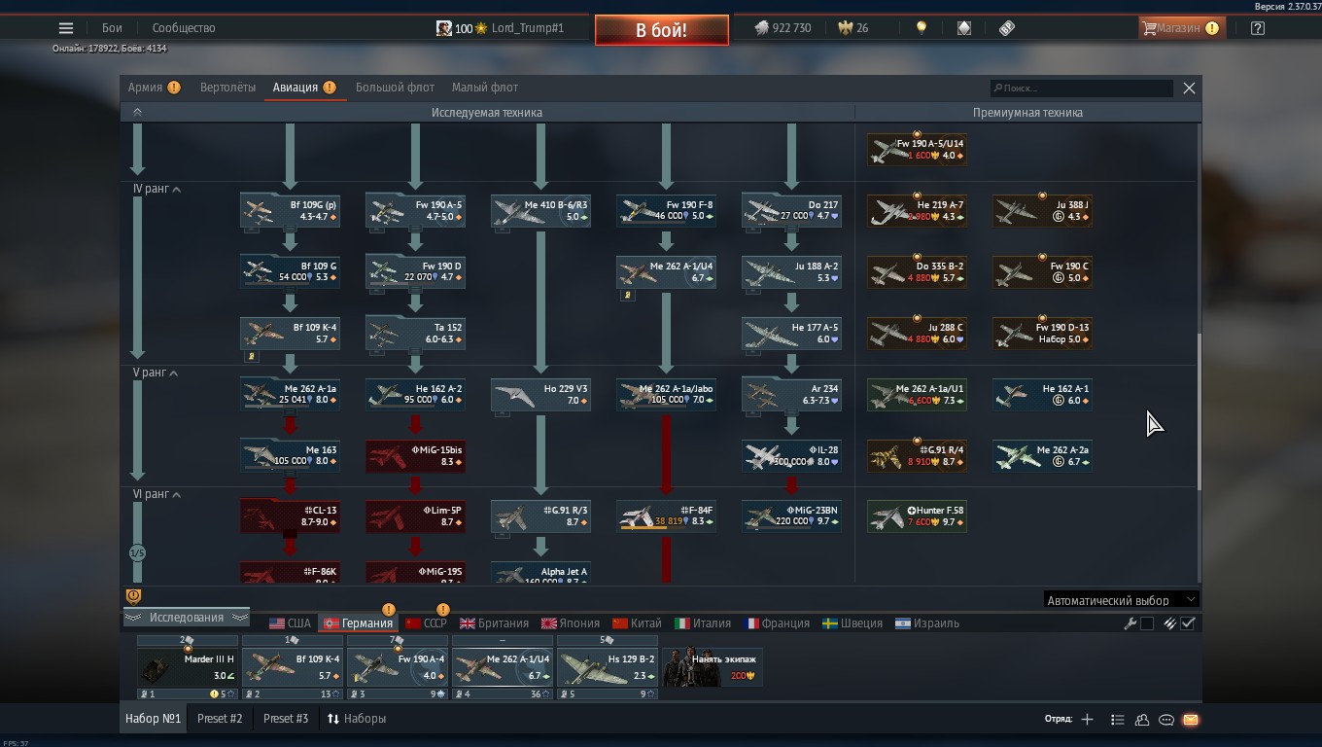The height and width of the screenshot is (747, 1322).
Task: Select Израиль nation tab
Action: click(x=927, y=623)
